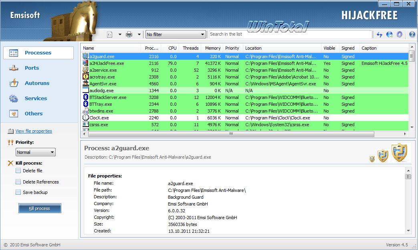Screen dimensions: 418x250
Task: Click the a2guard.exe process icon
Action: pos(86,56)
